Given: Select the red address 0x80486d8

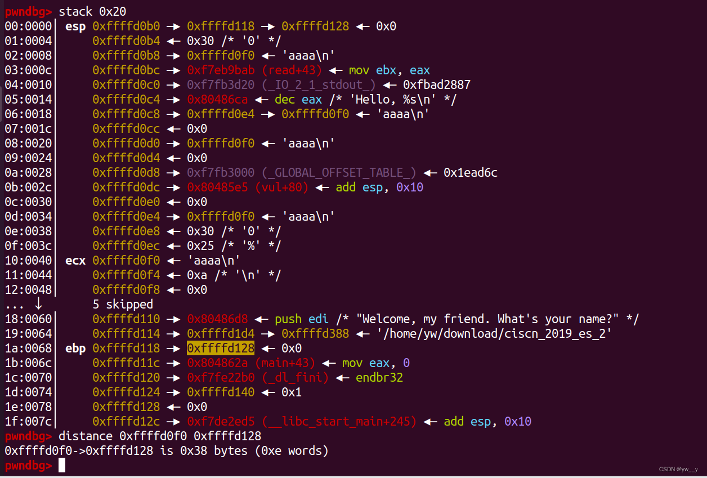Looking at the screenshot, I should click(217, 319).
